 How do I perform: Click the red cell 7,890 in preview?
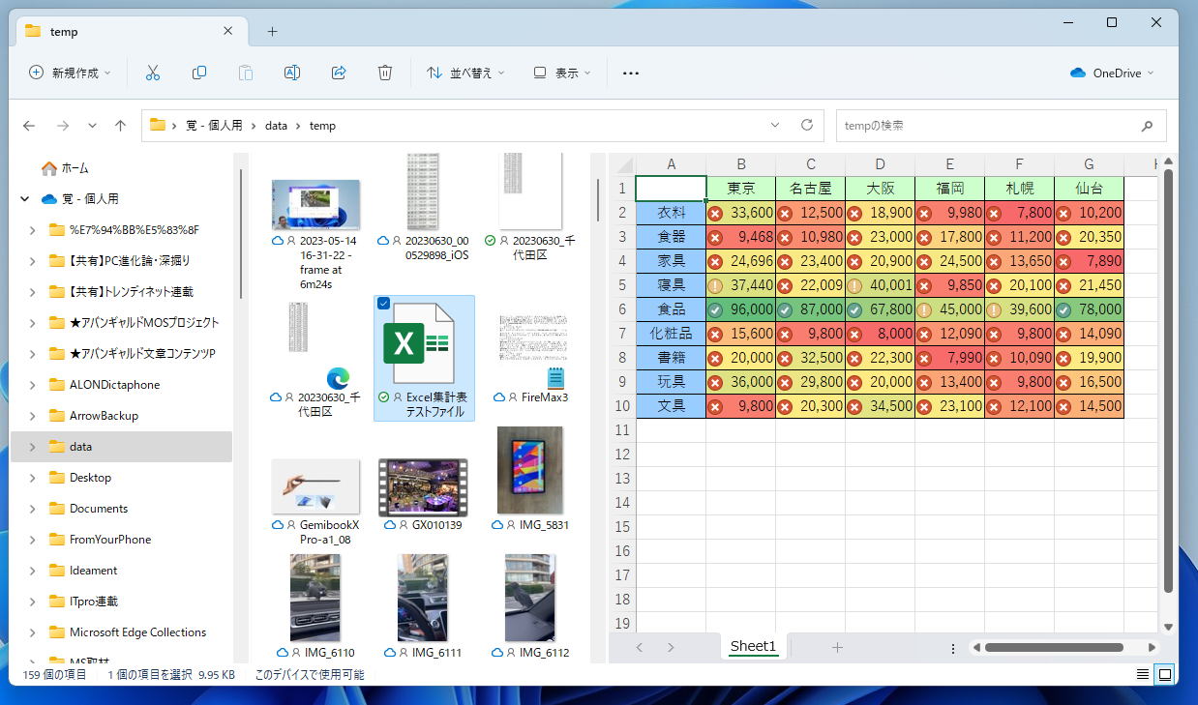(1089, 261)
